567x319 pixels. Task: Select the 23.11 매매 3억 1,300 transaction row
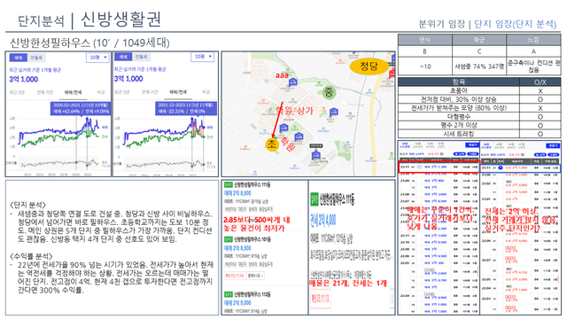click(x=439, y=167)
